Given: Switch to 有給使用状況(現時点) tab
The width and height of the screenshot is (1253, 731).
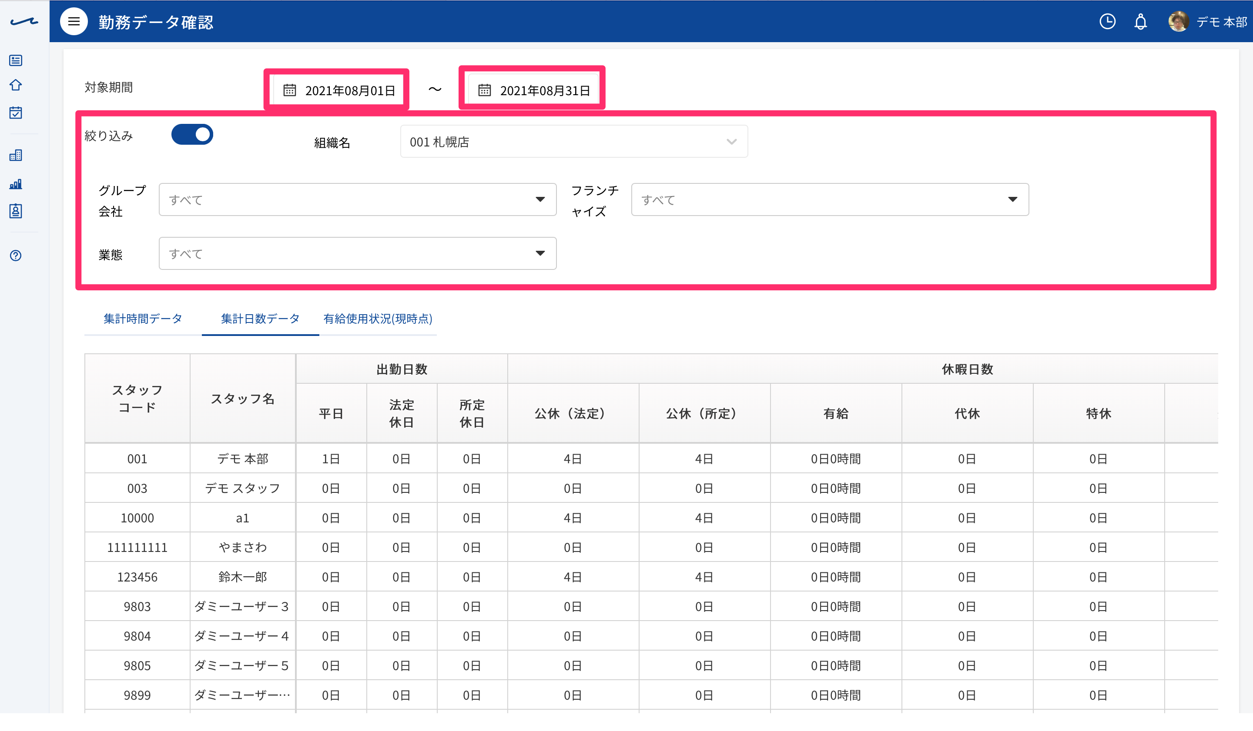Looking at the screenshot, I should [377, 319].
